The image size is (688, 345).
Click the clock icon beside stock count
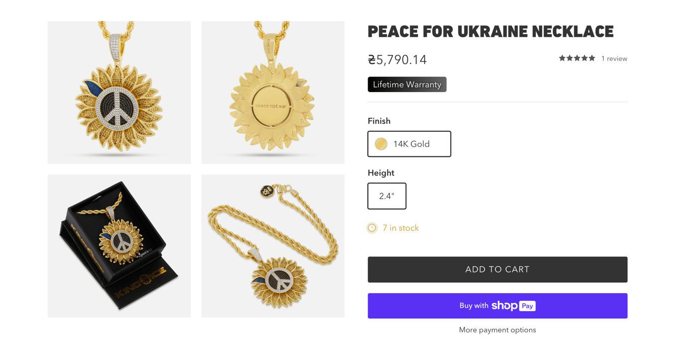pyautogui.click(x=372, y=228)
